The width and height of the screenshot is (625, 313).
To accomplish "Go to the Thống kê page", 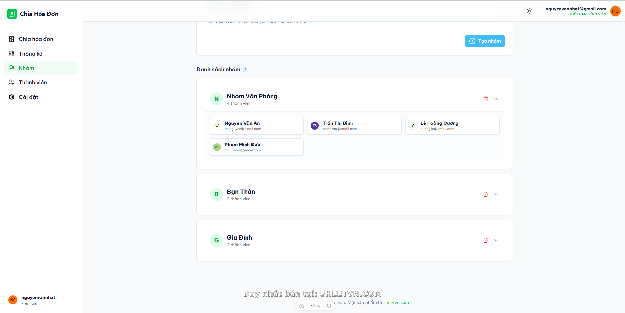I will [30, 54].
